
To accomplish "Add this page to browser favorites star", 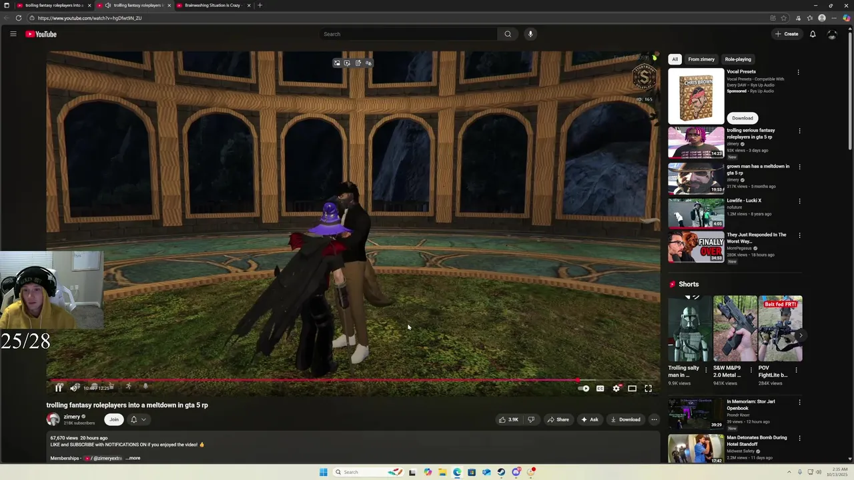I will [784, 18].
